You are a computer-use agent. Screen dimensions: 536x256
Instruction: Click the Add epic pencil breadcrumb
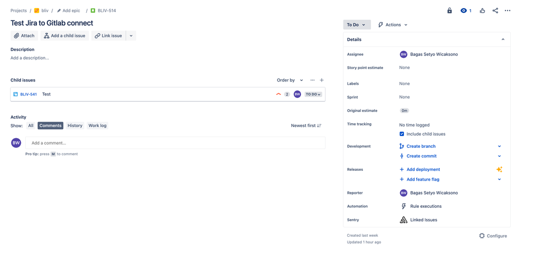coord(68,11)
